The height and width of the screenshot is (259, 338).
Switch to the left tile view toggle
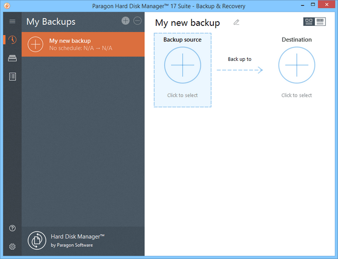click(309, 22)
